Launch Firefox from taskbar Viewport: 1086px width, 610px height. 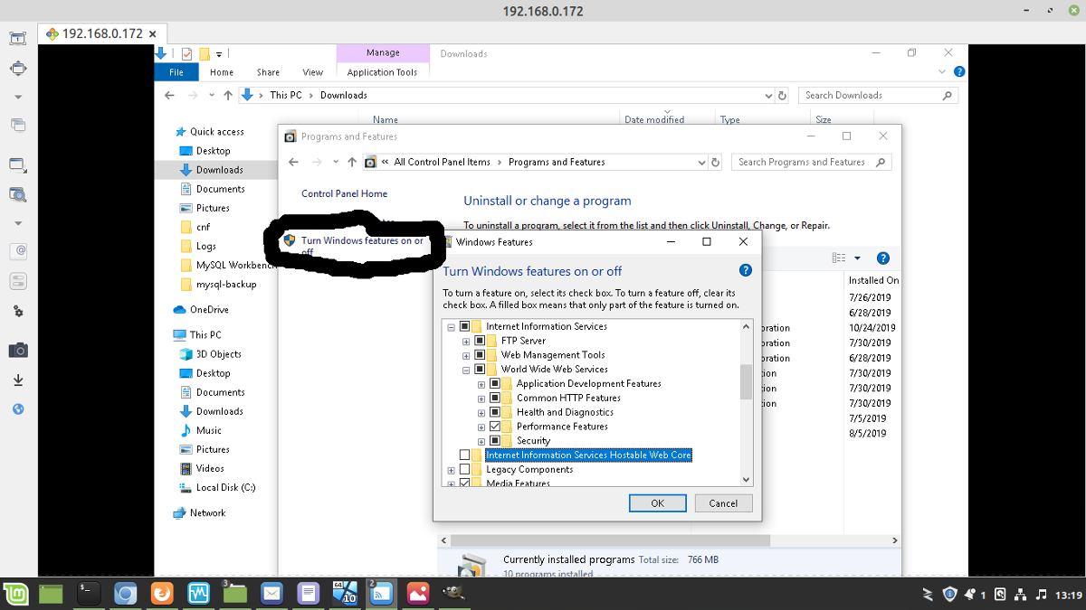162,594
